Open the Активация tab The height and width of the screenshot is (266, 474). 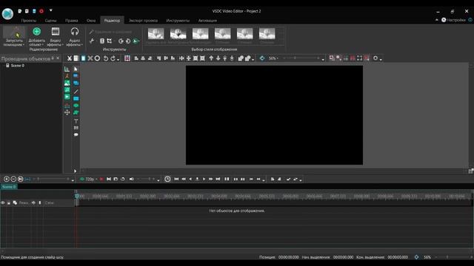coord(207,21)
